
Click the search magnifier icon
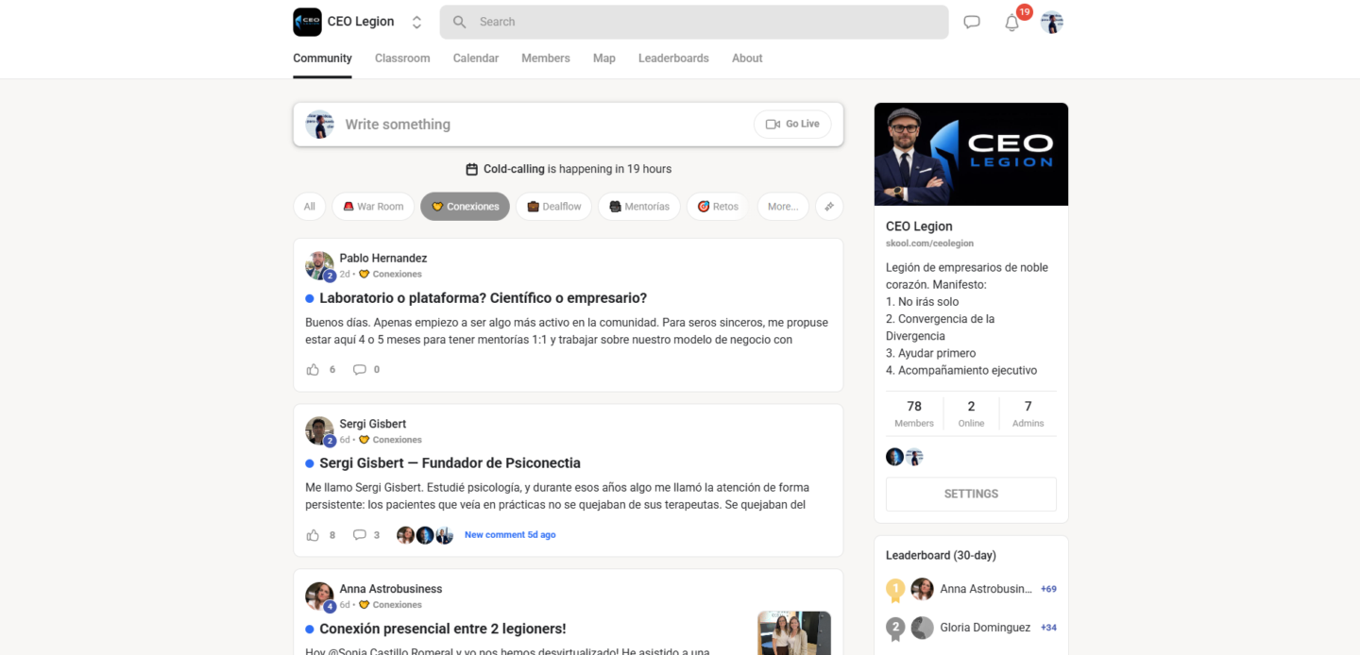(460, 22)
